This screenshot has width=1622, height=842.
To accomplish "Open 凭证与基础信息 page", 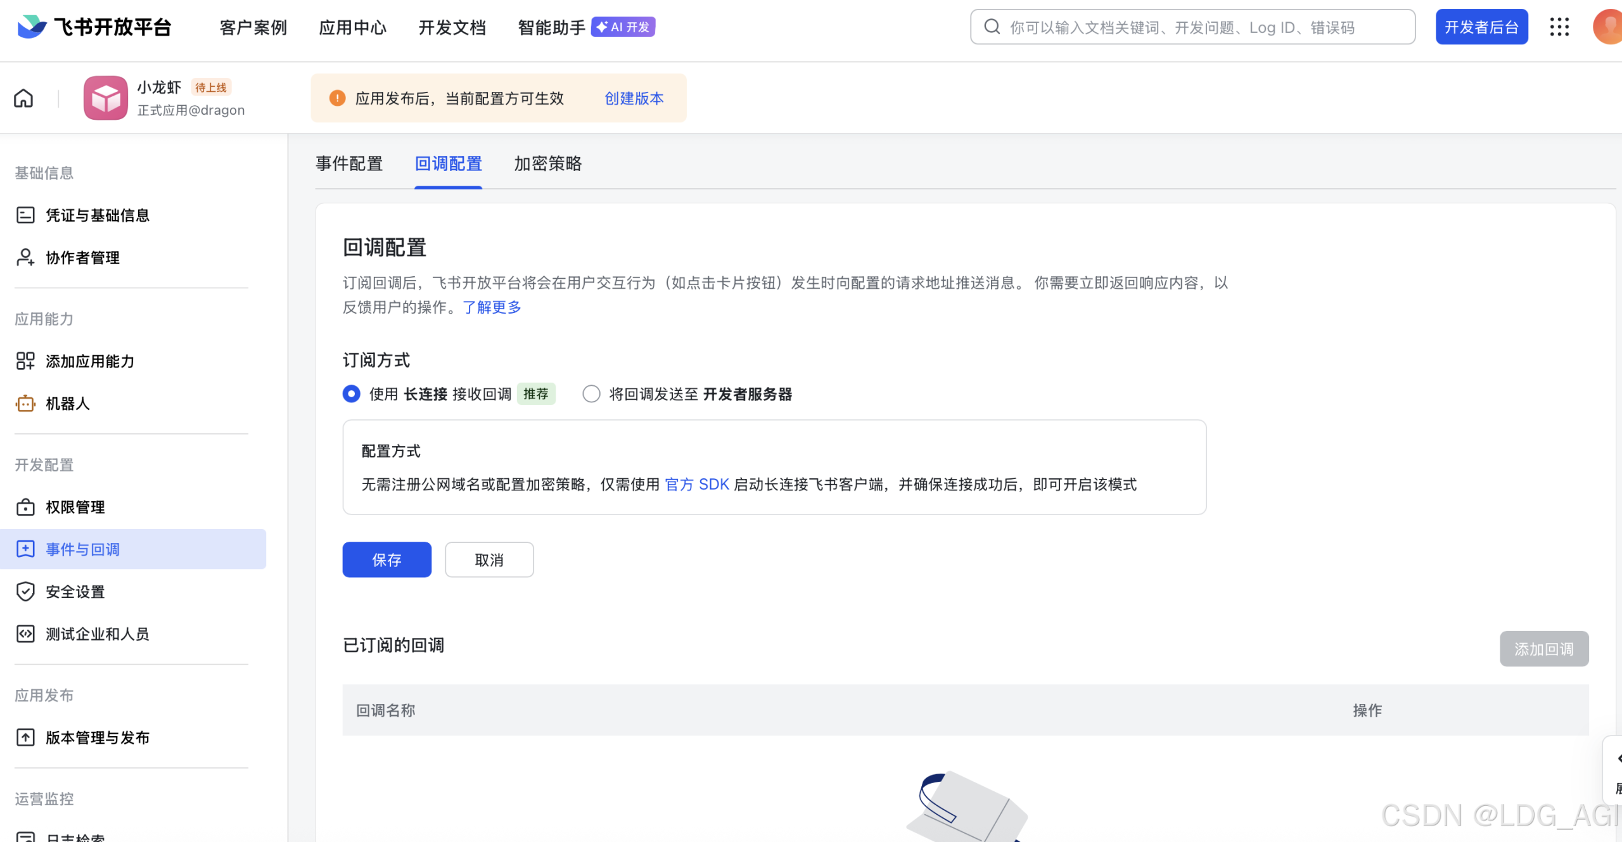I will [x=97, y=215].
